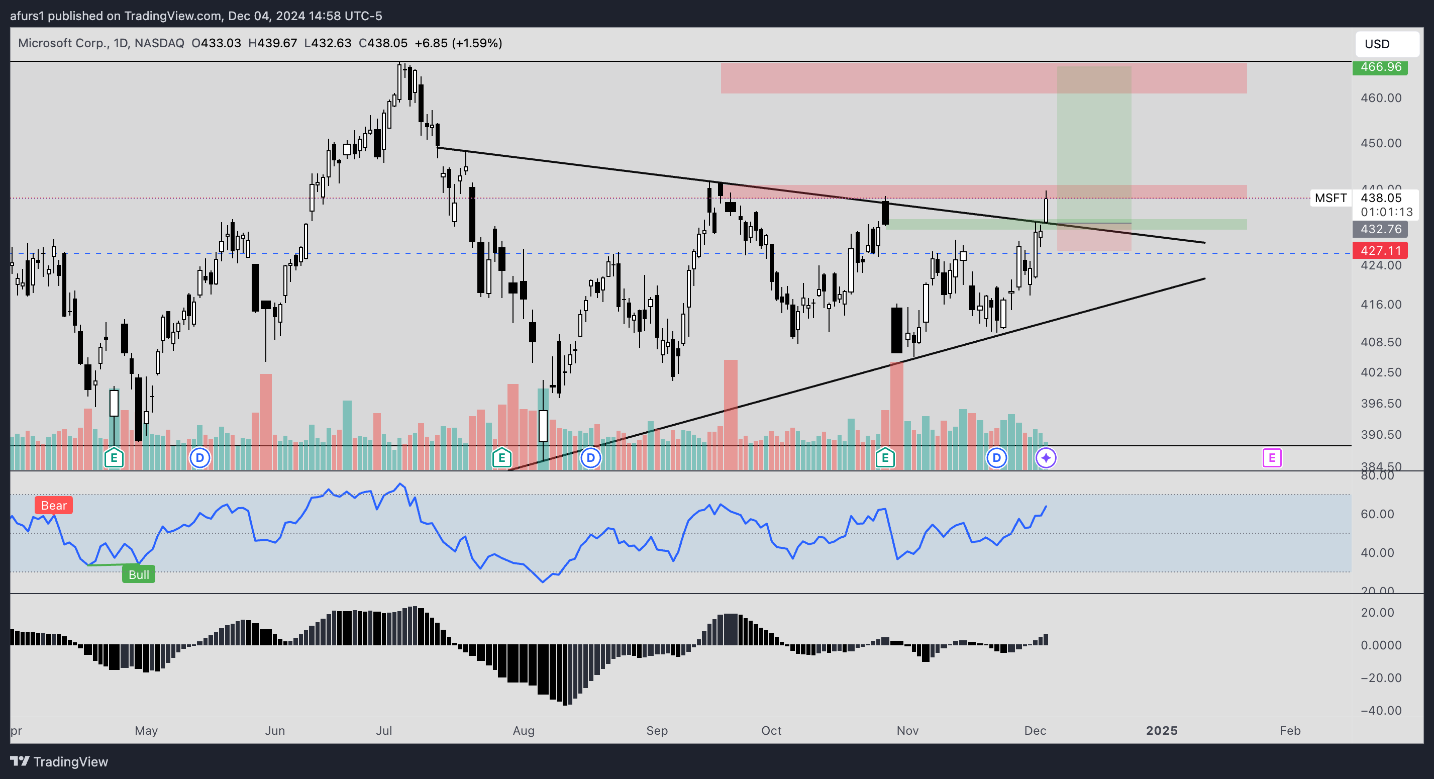Select the green profit box of long position

[x=1094, y=145]
